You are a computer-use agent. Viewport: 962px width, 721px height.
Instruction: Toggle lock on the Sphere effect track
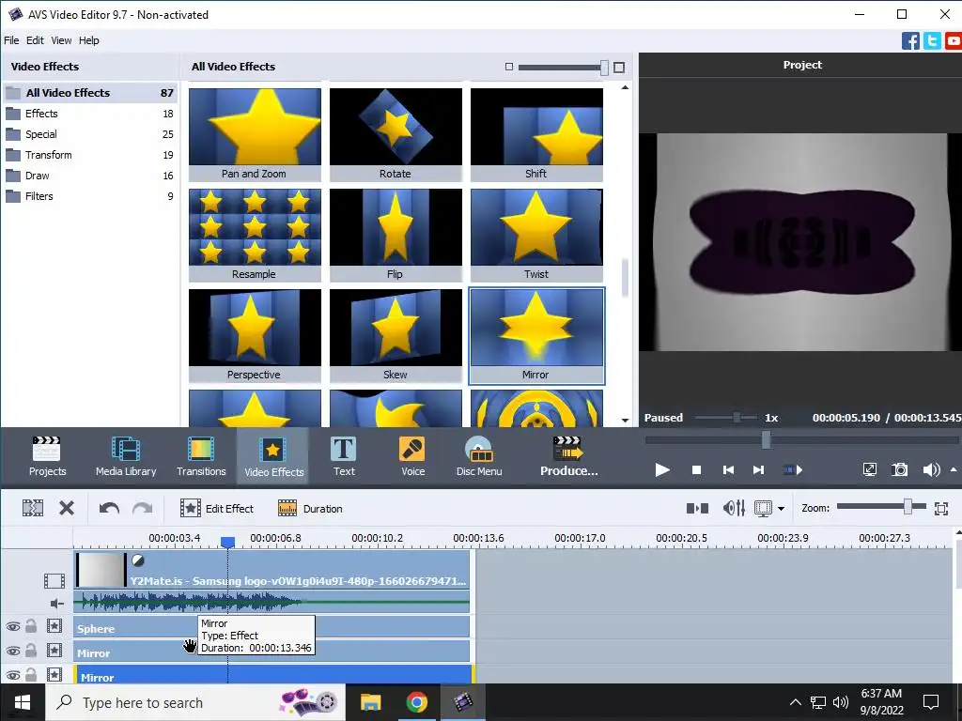(x=31, y=626)
